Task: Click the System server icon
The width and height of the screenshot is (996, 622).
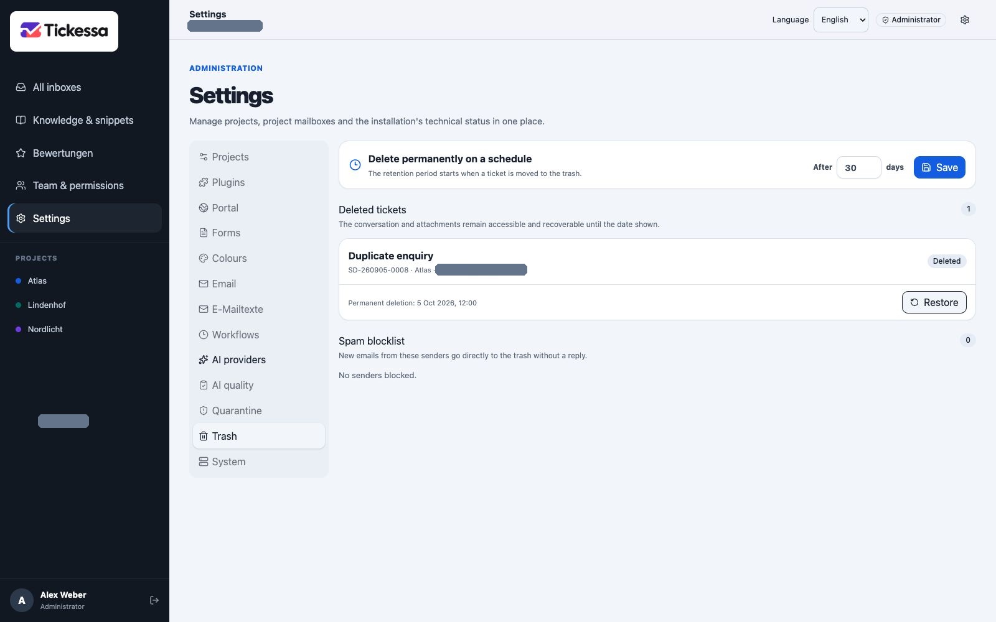Action: pos(204,462)
